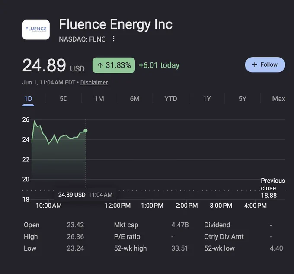Click the 52-wk high label
The height and width of the screenshot is (274, 294).
130,248
